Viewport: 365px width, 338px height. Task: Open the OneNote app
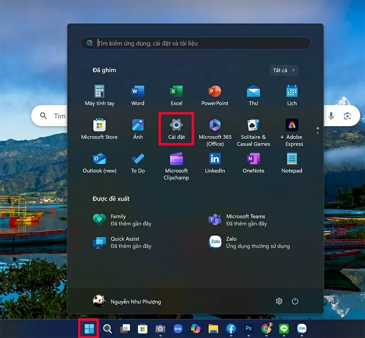pos(253,163)
